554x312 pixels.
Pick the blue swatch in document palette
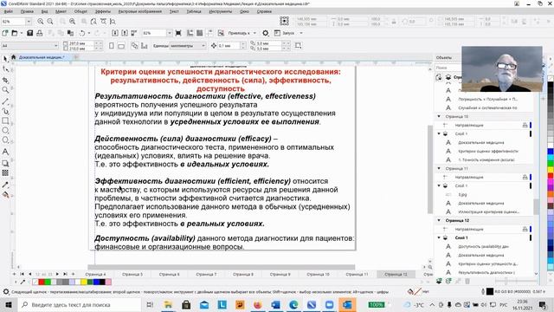(96, 282)
